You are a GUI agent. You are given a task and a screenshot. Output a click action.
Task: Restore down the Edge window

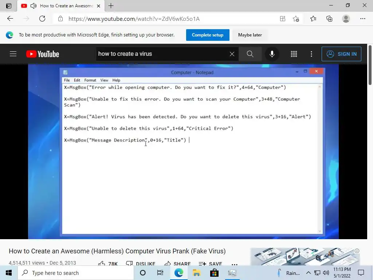coord(348,5)
